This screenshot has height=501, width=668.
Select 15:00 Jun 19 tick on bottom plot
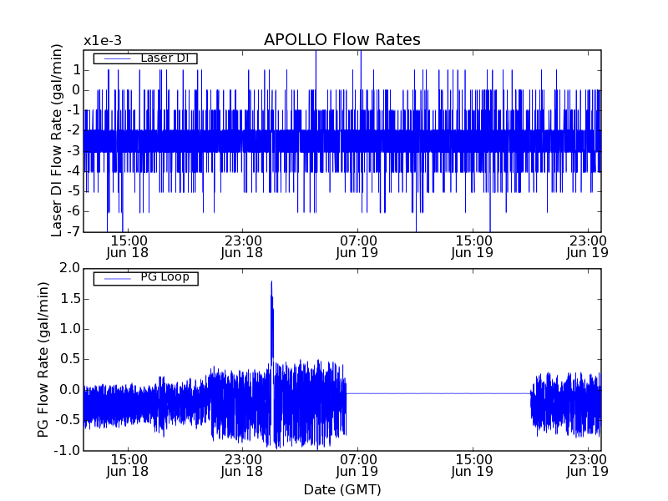(473, 464)
